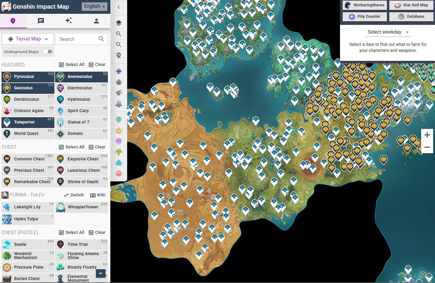Open the Select weekday dropdown
The width and height of the screenshot is (435, 283).
(x=388, y=32)
